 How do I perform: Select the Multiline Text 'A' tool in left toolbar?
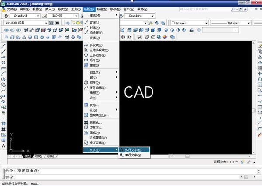coord(3,146)
